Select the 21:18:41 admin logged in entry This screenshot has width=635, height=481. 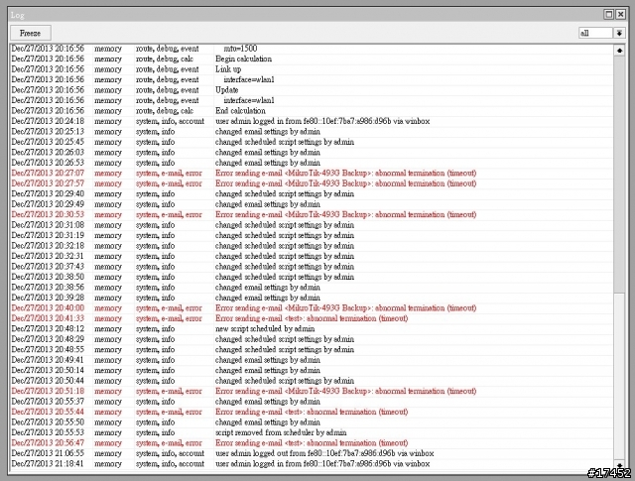[312, 464]
